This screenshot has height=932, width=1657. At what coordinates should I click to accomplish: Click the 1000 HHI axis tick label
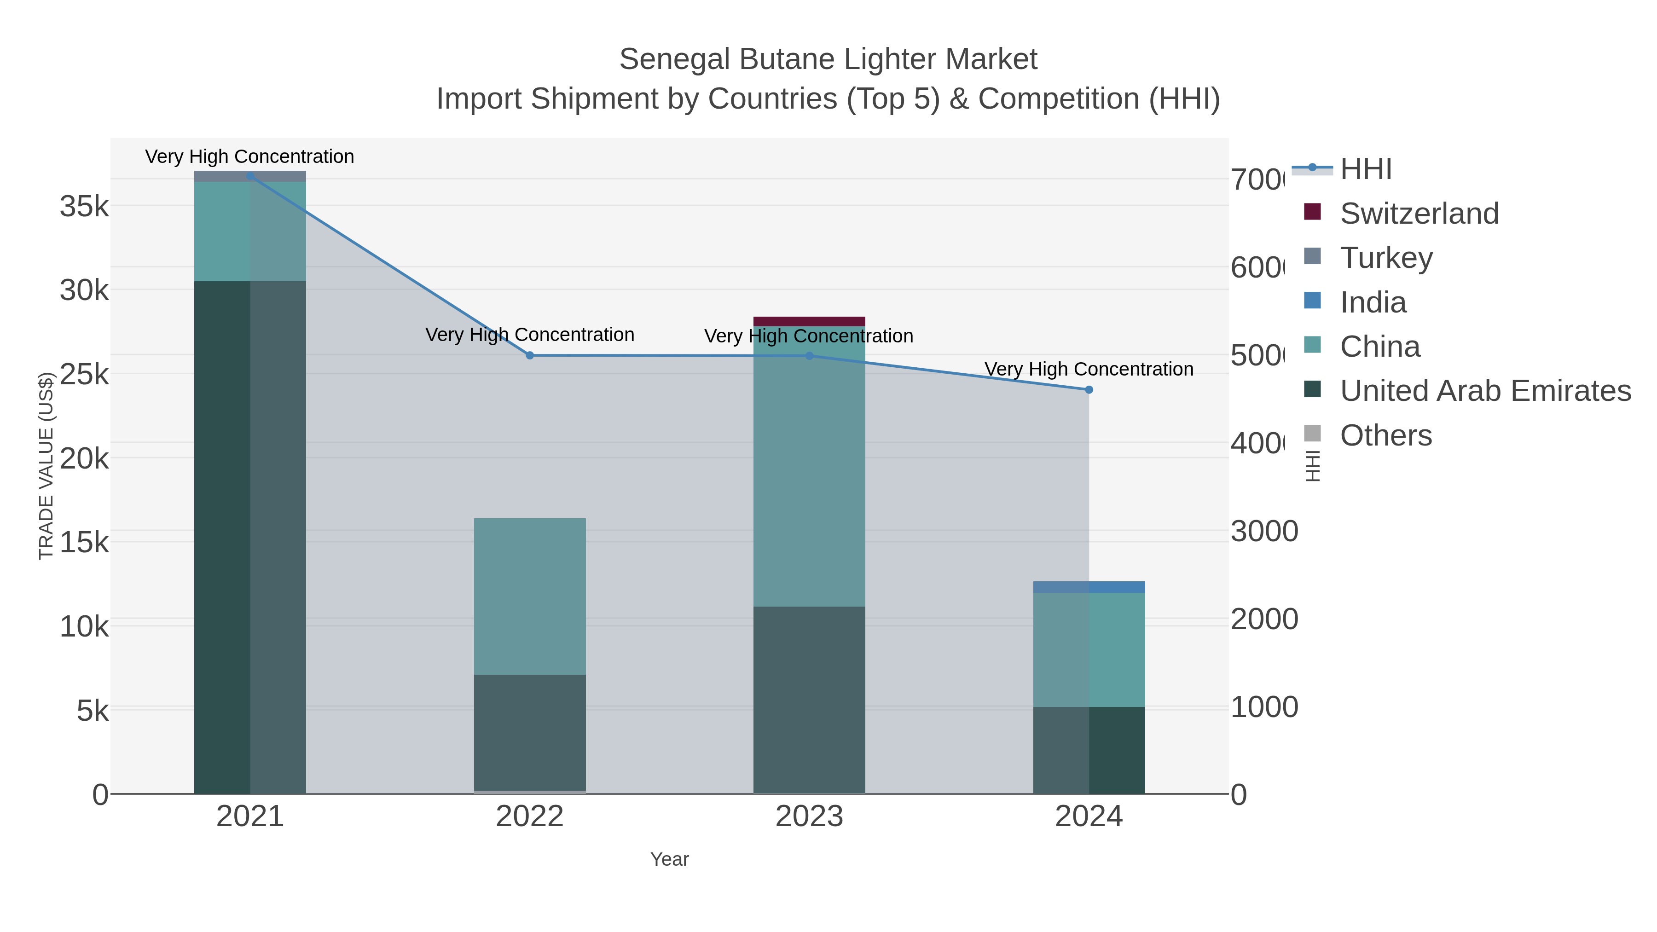[x=1265, y=707]
